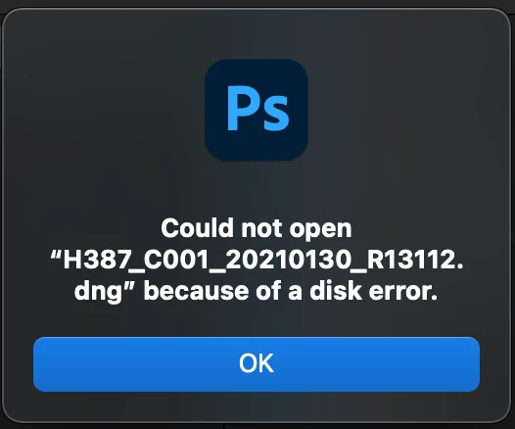Click the letter "s" in the Photoshop logo
This screenshot has width=515, height=429.
tap(275, 114)
